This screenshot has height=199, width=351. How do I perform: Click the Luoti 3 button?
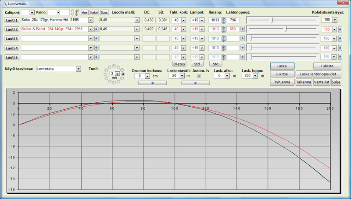(12, 38)
